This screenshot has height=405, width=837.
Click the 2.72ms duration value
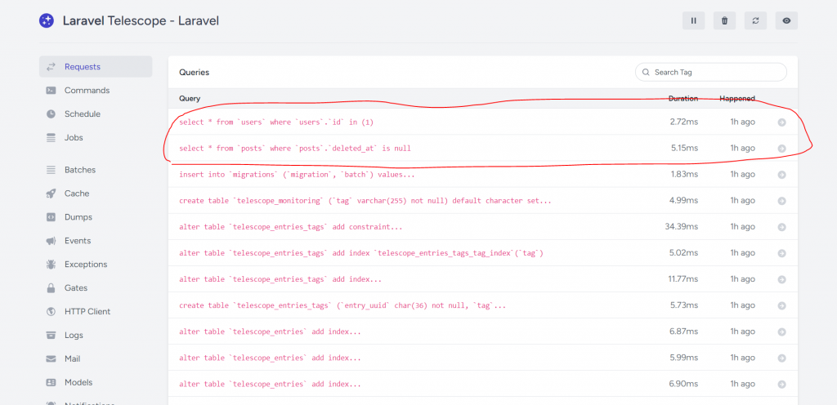click(x=684, y=122)
